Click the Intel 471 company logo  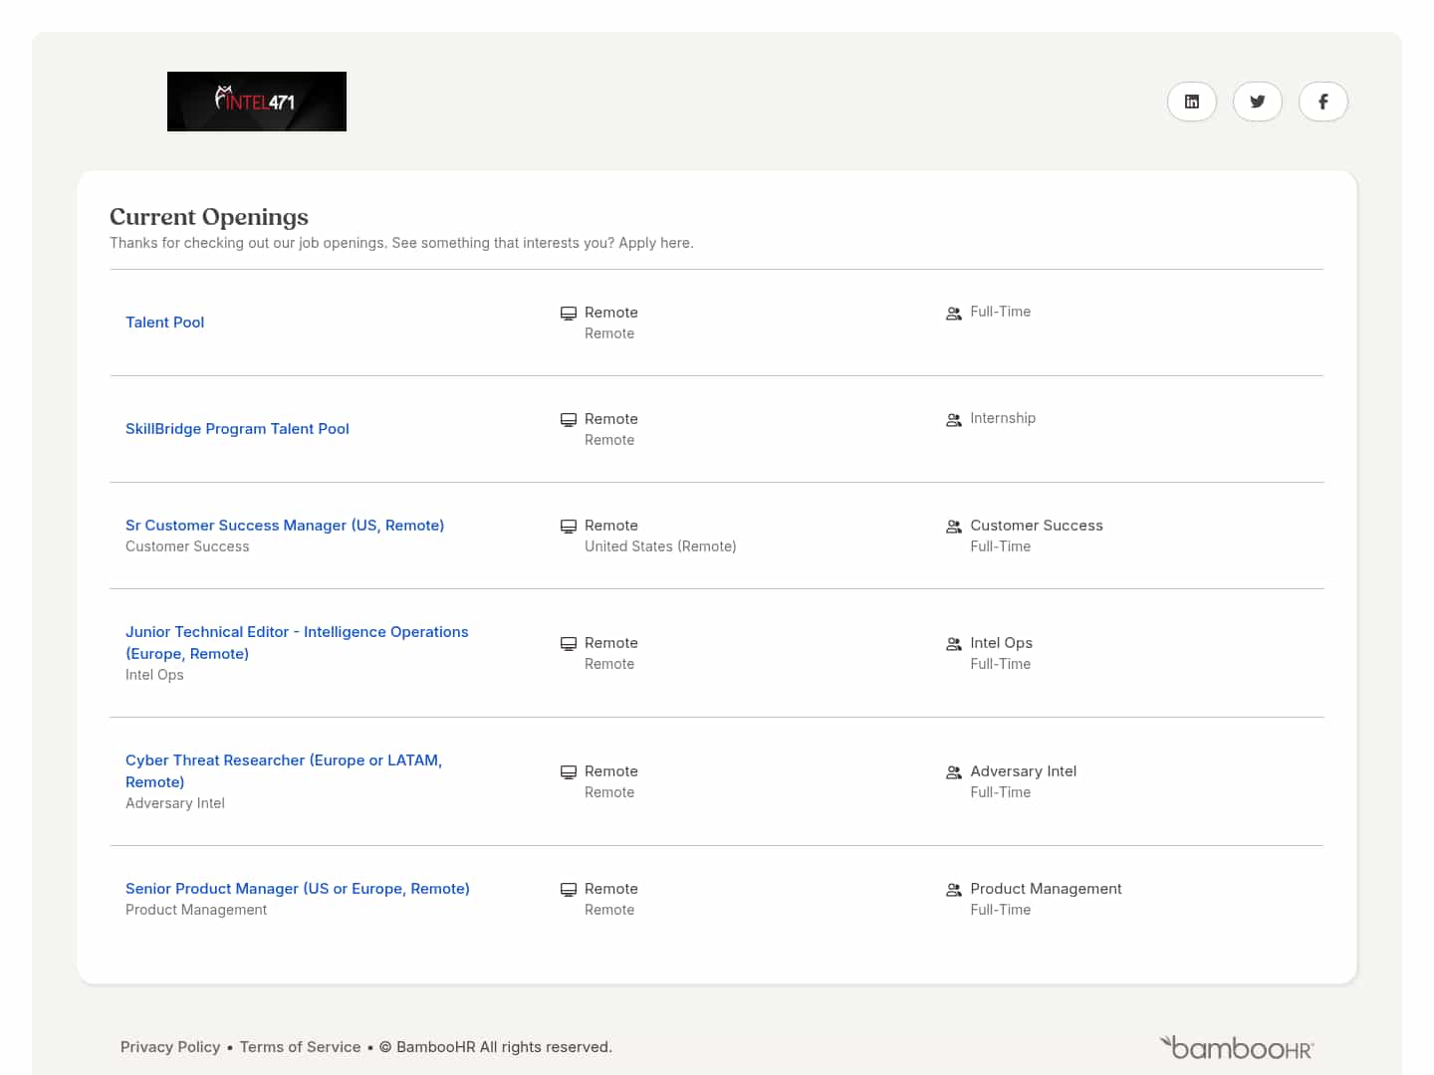[x=256, y=101]
